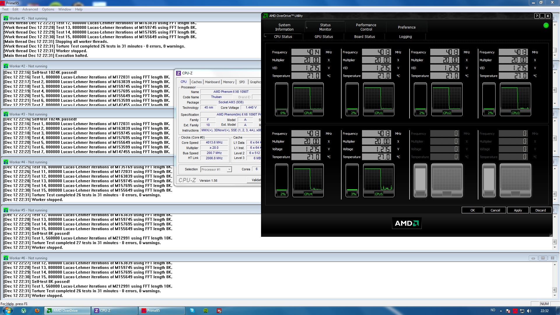Screen dimensions: 560x315
Task: Open the Options menu in Prime95
Action: click(48, 9)
